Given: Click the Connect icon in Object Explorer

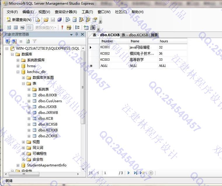Looking at the screenshot, I should click(8, 41).
